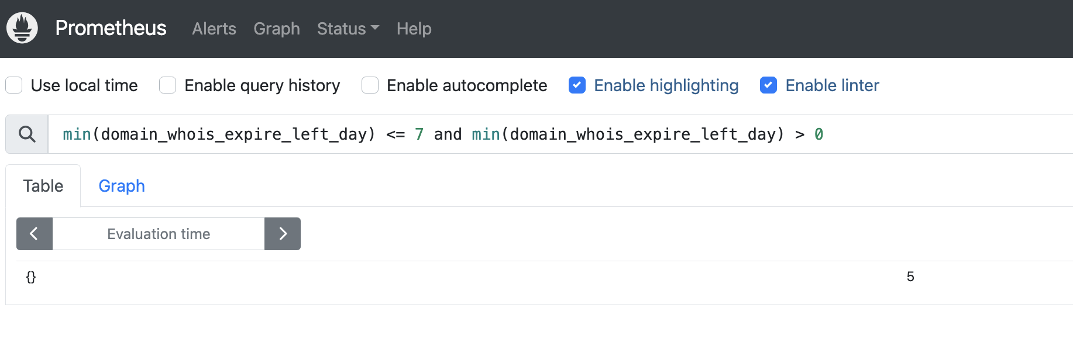Select the Table tab

point(43,186)
